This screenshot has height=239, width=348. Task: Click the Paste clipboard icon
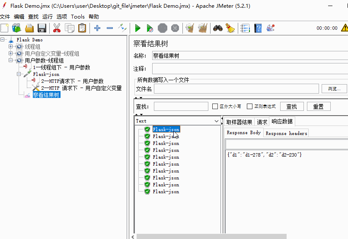pos(82,28)
